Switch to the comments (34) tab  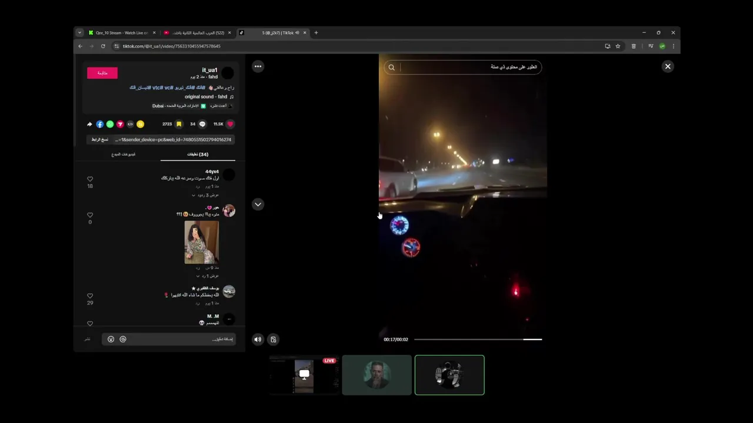point(198,154)
